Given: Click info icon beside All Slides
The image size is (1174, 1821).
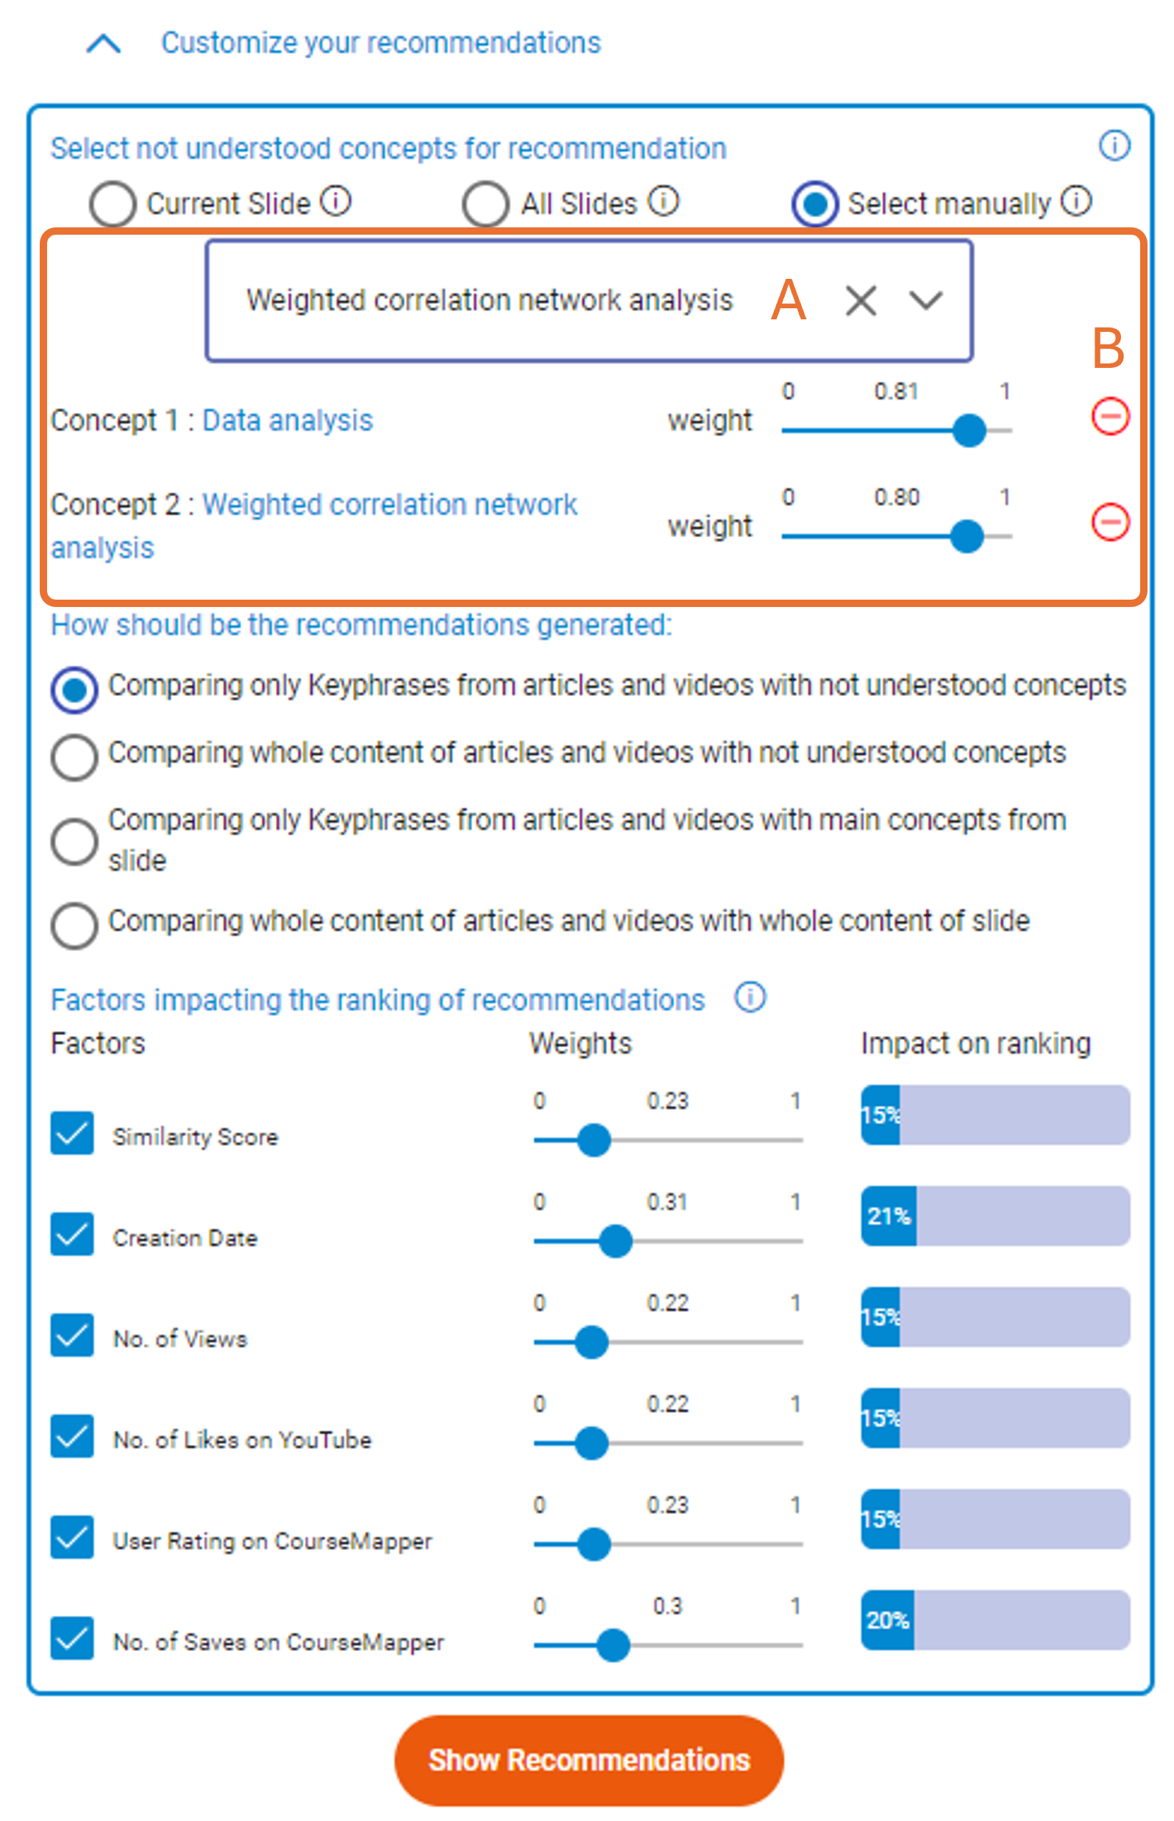Looking at the screenshot, I should (664, 202).
